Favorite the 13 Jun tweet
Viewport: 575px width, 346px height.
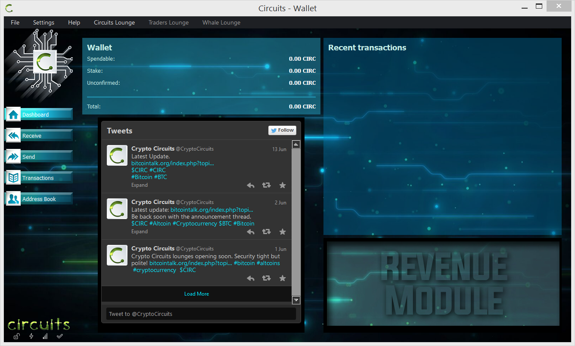[283, 185]
